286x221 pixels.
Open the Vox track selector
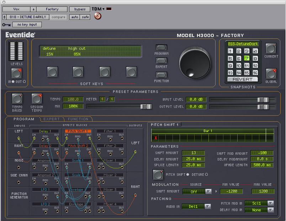pos(16,9)
